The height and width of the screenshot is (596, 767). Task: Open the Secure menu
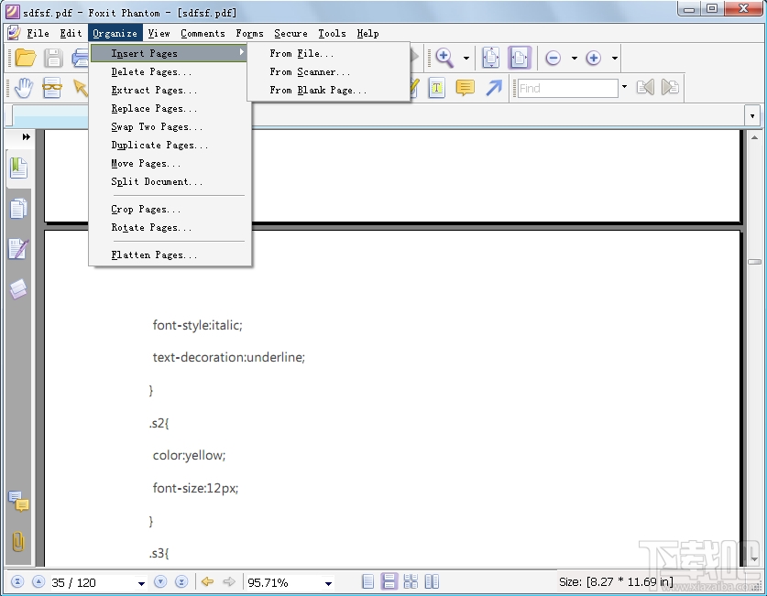coord(290,33)
